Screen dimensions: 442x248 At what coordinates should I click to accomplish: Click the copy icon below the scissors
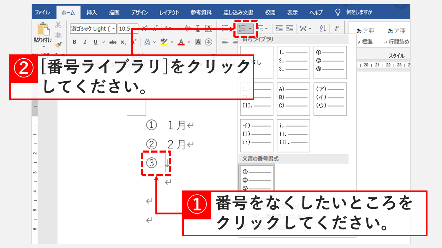(x=58, y=35)
